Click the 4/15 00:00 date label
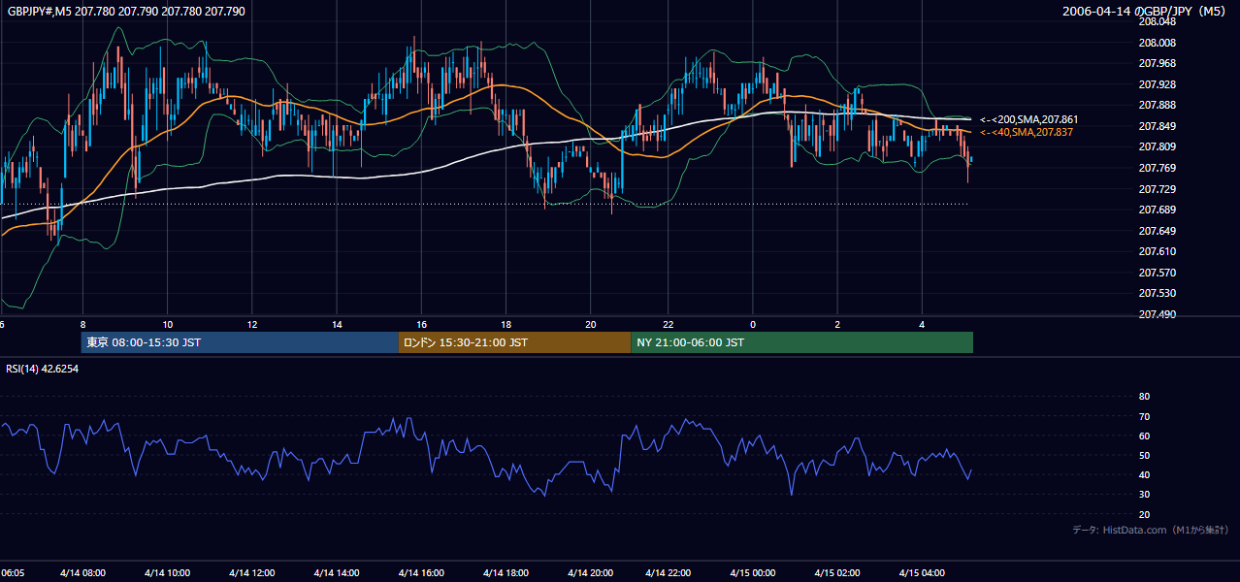The width and height of the screenshot is (1240, 582). tap(752, 573)
